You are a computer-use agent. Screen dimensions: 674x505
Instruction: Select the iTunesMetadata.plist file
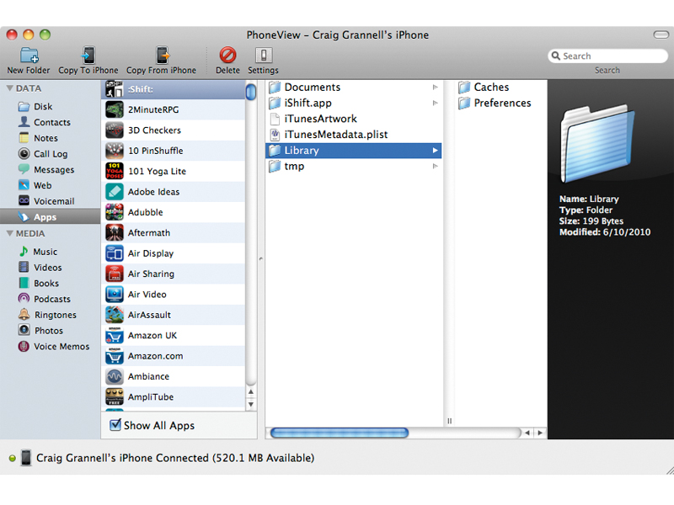tap(354, 135)
